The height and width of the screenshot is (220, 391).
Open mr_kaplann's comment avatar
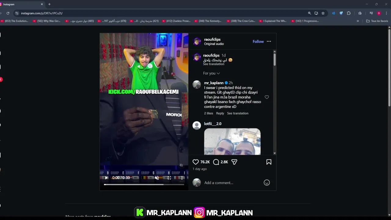[x=197, y=85]
